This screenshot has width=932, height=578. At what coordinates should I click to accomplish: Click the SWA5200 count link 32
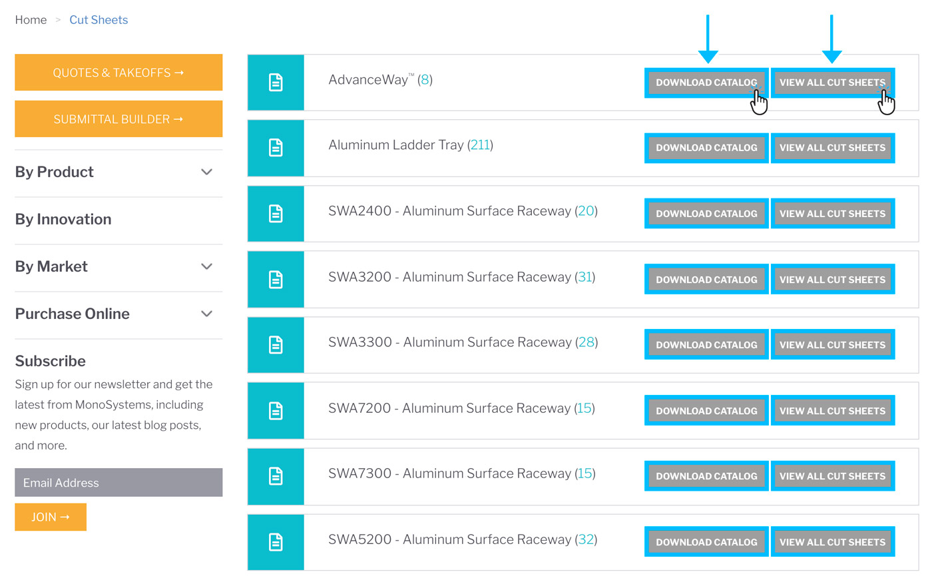[586, 539]
